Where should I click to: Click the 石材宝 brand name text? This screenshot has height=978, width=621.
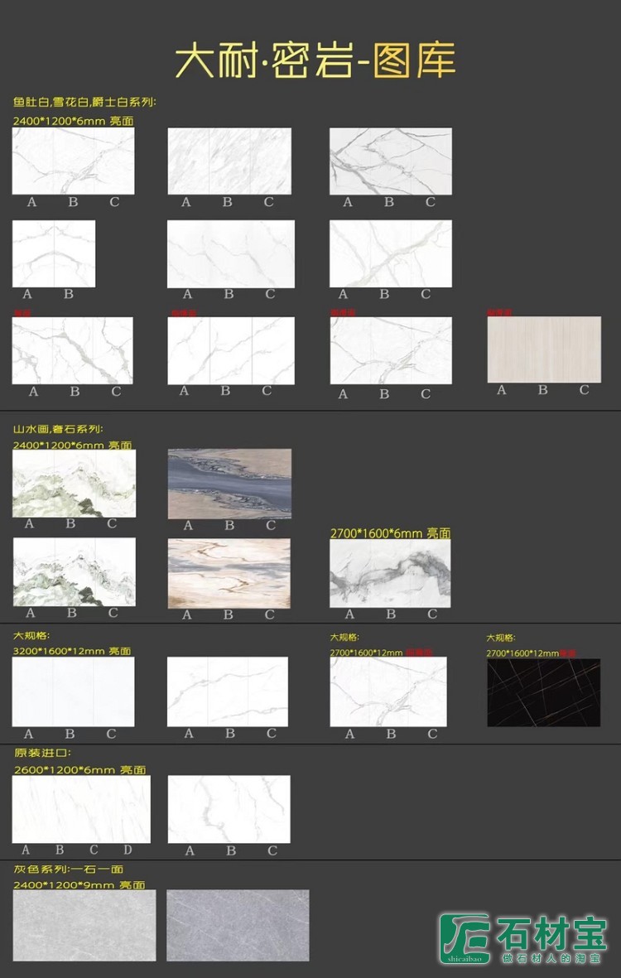tap(551, 933)
